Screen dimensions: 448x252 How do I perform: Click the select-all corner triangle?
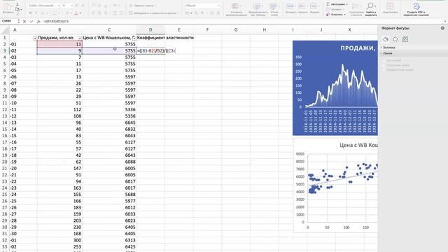(5, 29)
